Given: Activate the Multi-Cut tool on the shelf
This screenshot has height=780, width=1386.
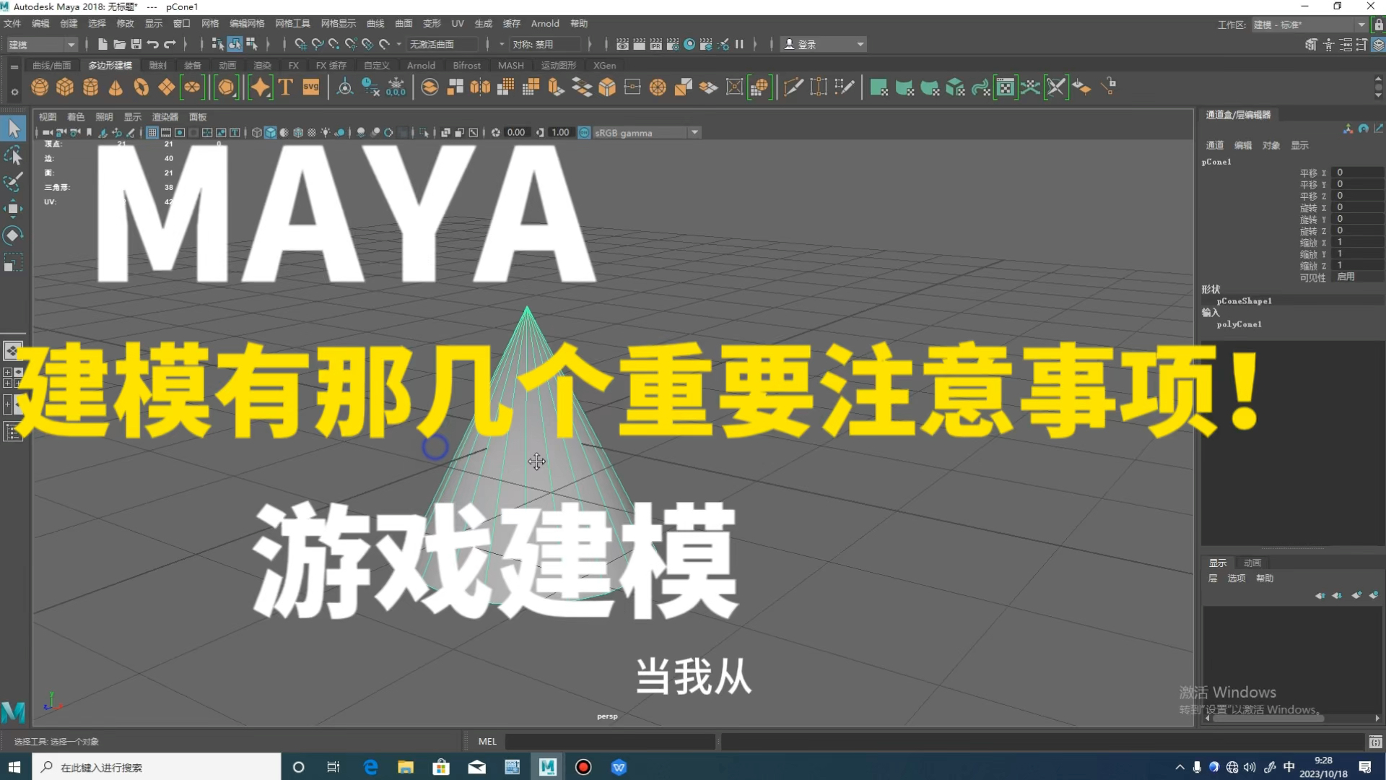Looking at the screenshot, I should click(x=793, y=87).
